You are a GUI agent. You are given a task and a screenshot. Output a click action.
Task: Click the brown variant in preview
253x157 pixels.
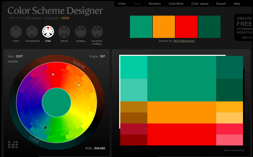(134, 118)
